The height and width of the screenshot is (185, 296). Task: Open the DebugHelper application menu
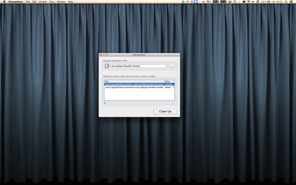pos(16,2)
